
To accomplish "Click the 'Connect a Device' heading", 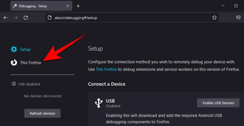I will [x=106, y=84].
